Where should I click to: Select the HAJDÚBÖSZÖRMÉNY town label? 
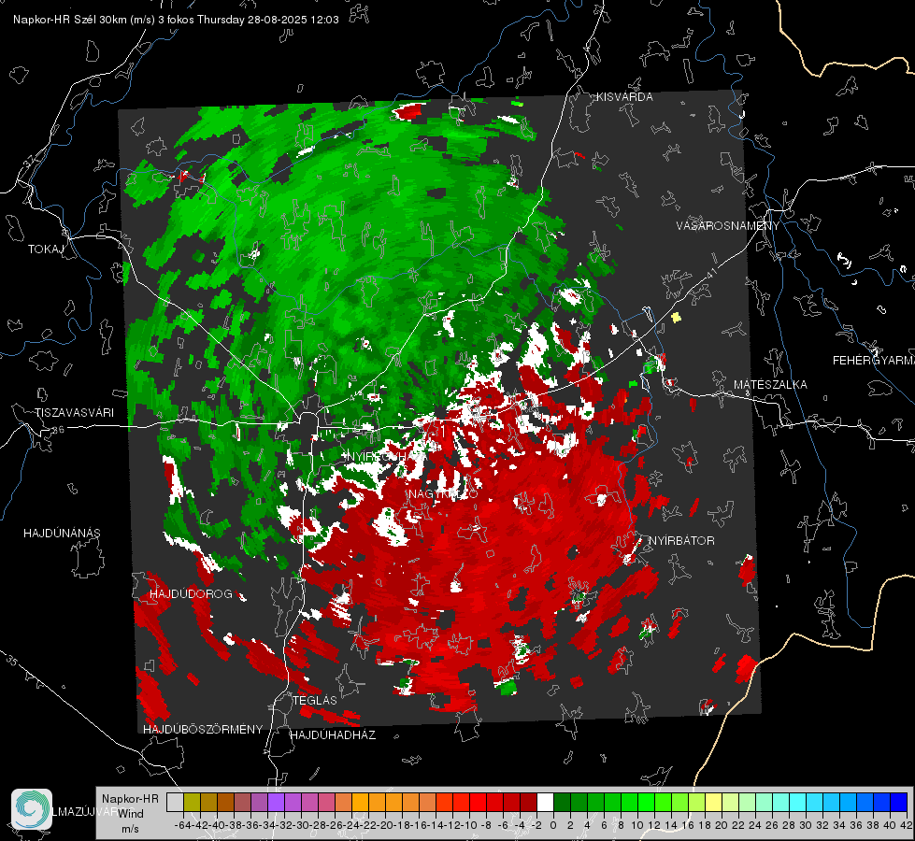(x=203, y=730)
